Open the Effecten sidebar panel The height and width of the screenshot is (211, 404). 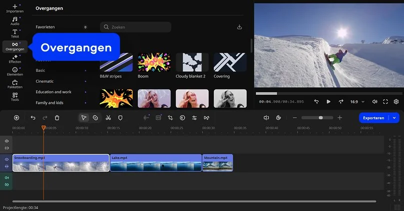tap(14, 58)
